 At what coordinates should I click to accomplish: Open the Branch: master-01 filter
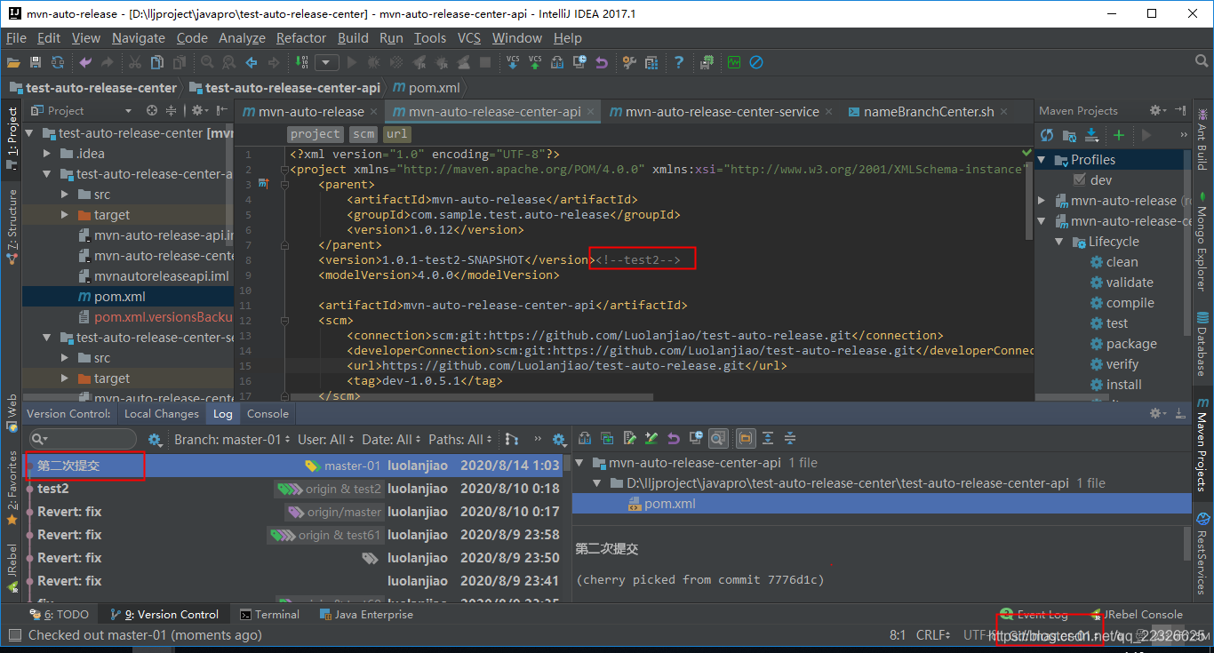click(x=232, y=440)
